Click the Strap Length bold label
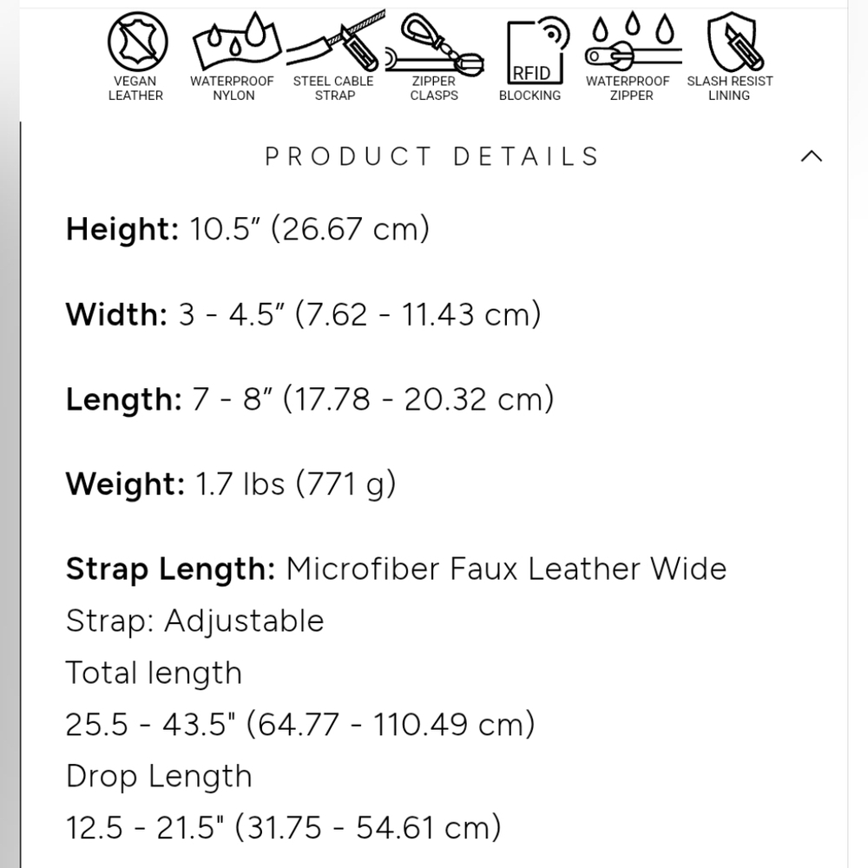 [170, 569]
